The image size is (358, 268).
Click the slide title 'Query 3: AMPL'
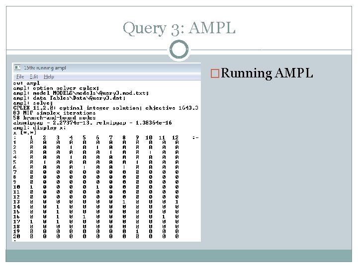179,28
